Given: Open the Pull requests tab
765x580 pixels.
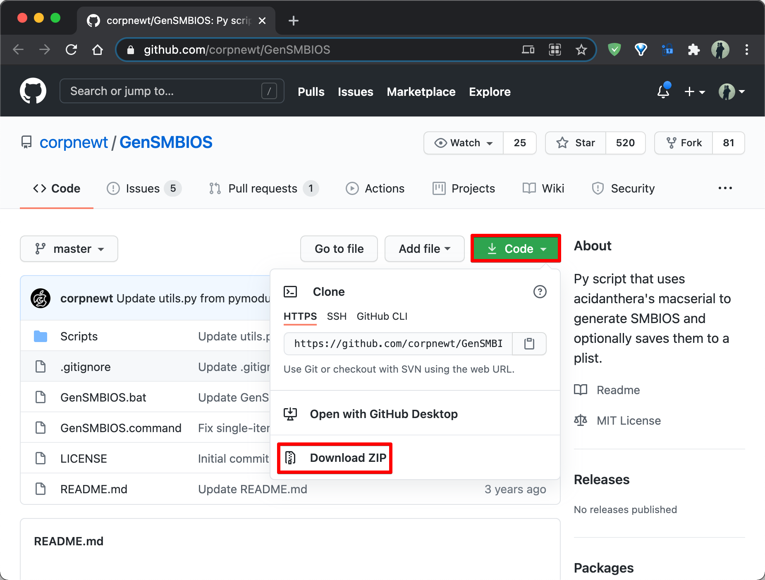Looking at the screenshot, I should click(x=263, y=188).
